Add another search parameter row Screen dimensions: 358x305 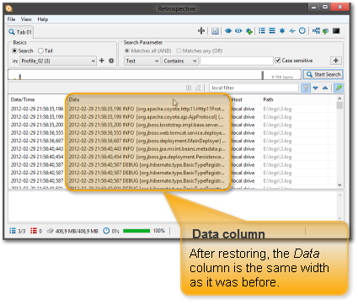336,61
